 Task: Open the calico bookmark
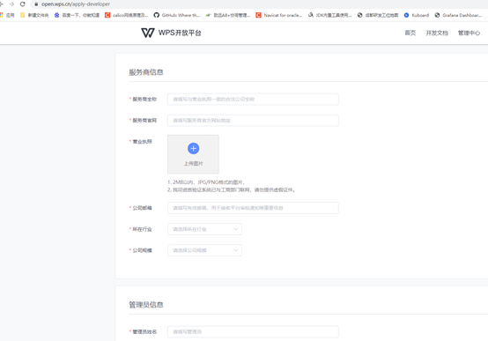pos(126,15)
